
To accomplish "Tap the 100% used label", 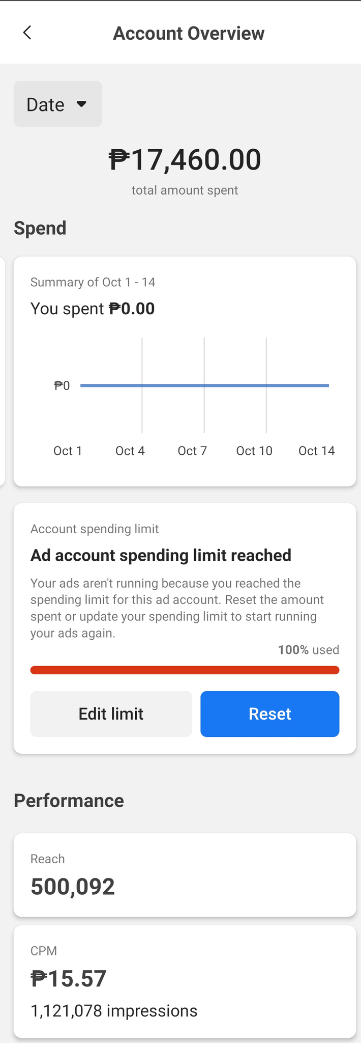I will 308,650.
